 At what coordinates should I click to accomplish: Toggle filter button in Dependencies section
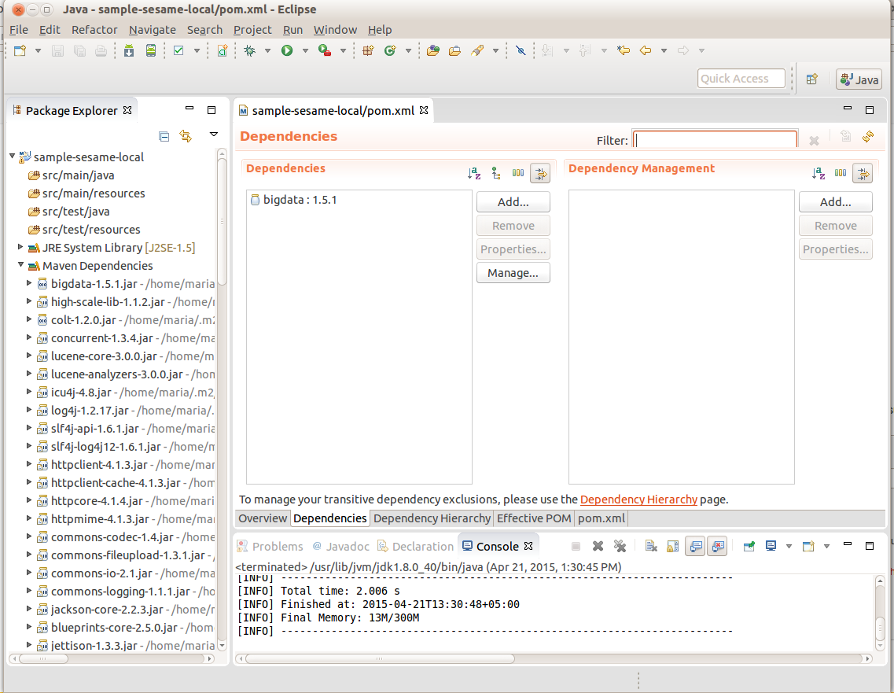coord(540,173)
